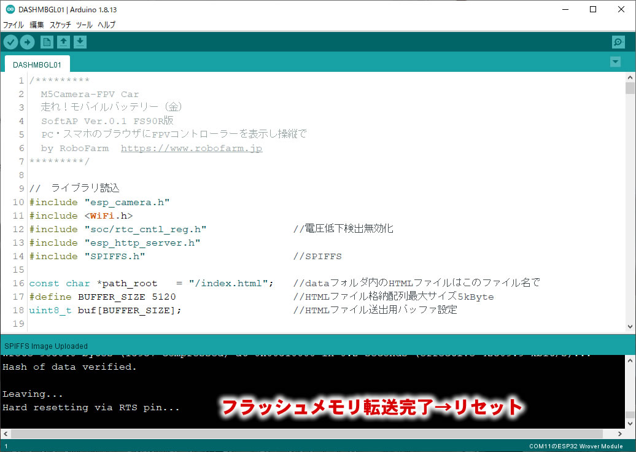Click the 'SPIFFS Image Uploaded' status message

(46, 346)
